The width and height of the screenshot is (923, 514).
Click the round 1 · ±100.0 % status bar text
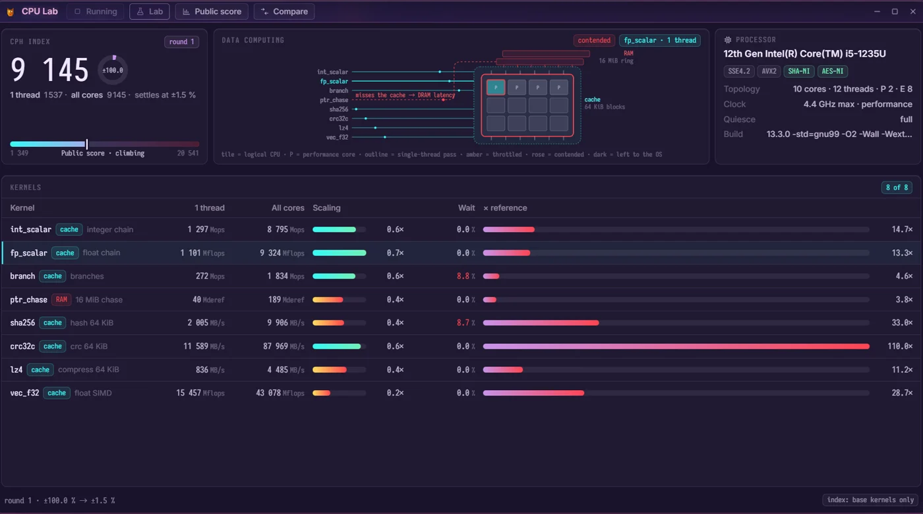(60, 500)
